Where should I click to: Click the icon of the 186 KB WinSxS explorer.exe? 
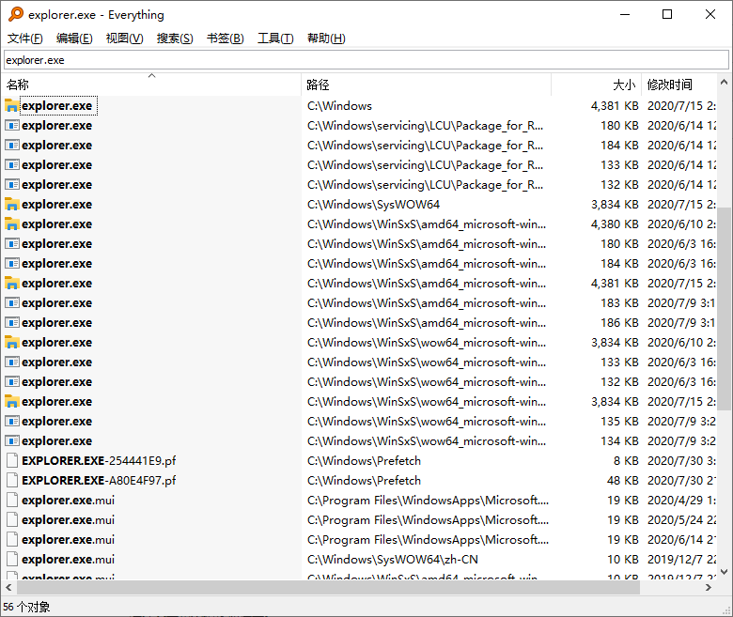[11, 323]
